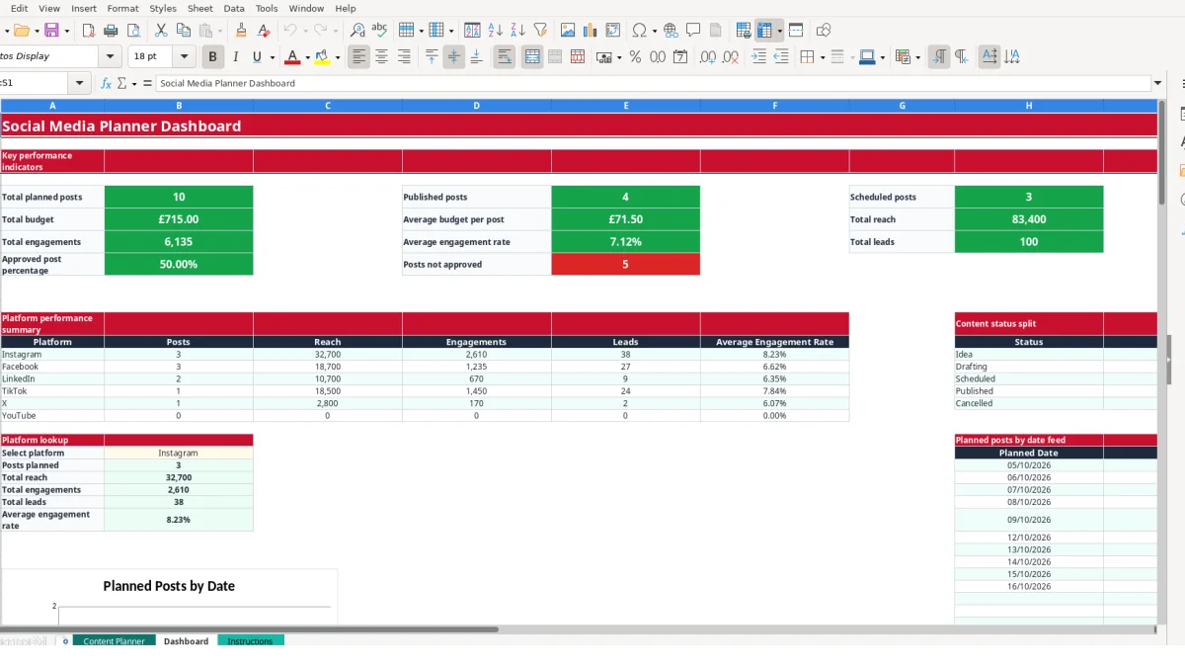Click the Save document icon

tap(50, 31)
